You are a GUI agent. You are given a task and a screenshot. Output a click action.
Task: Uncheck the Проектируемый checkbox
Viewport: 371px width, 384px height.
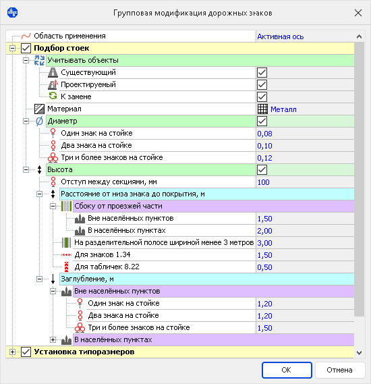tap(262, 85)
